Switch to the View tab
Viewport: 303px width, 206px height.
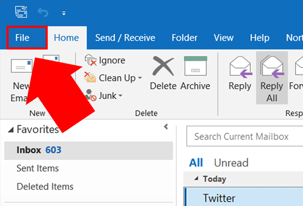(223, 38)
